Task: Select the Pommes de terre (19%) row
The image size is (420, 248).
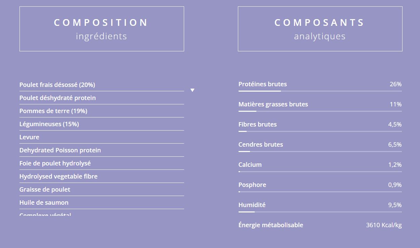Action: [x=53, y=111]
